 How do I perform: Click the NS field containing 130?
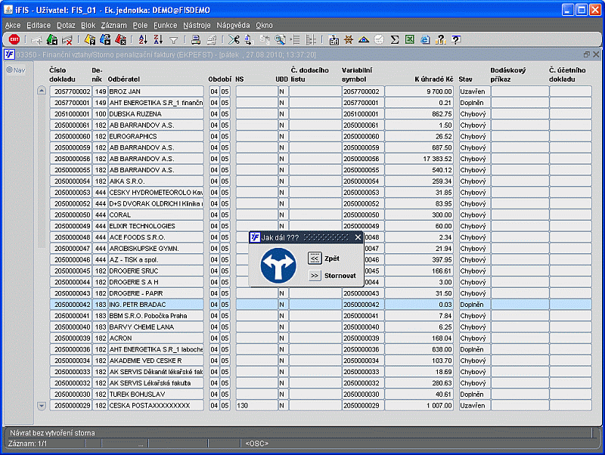[x=254, y=406]
